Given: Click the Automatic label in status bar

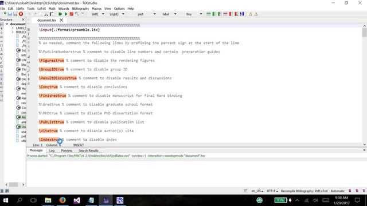Looking at the screenshot, I should pos(338,191).
